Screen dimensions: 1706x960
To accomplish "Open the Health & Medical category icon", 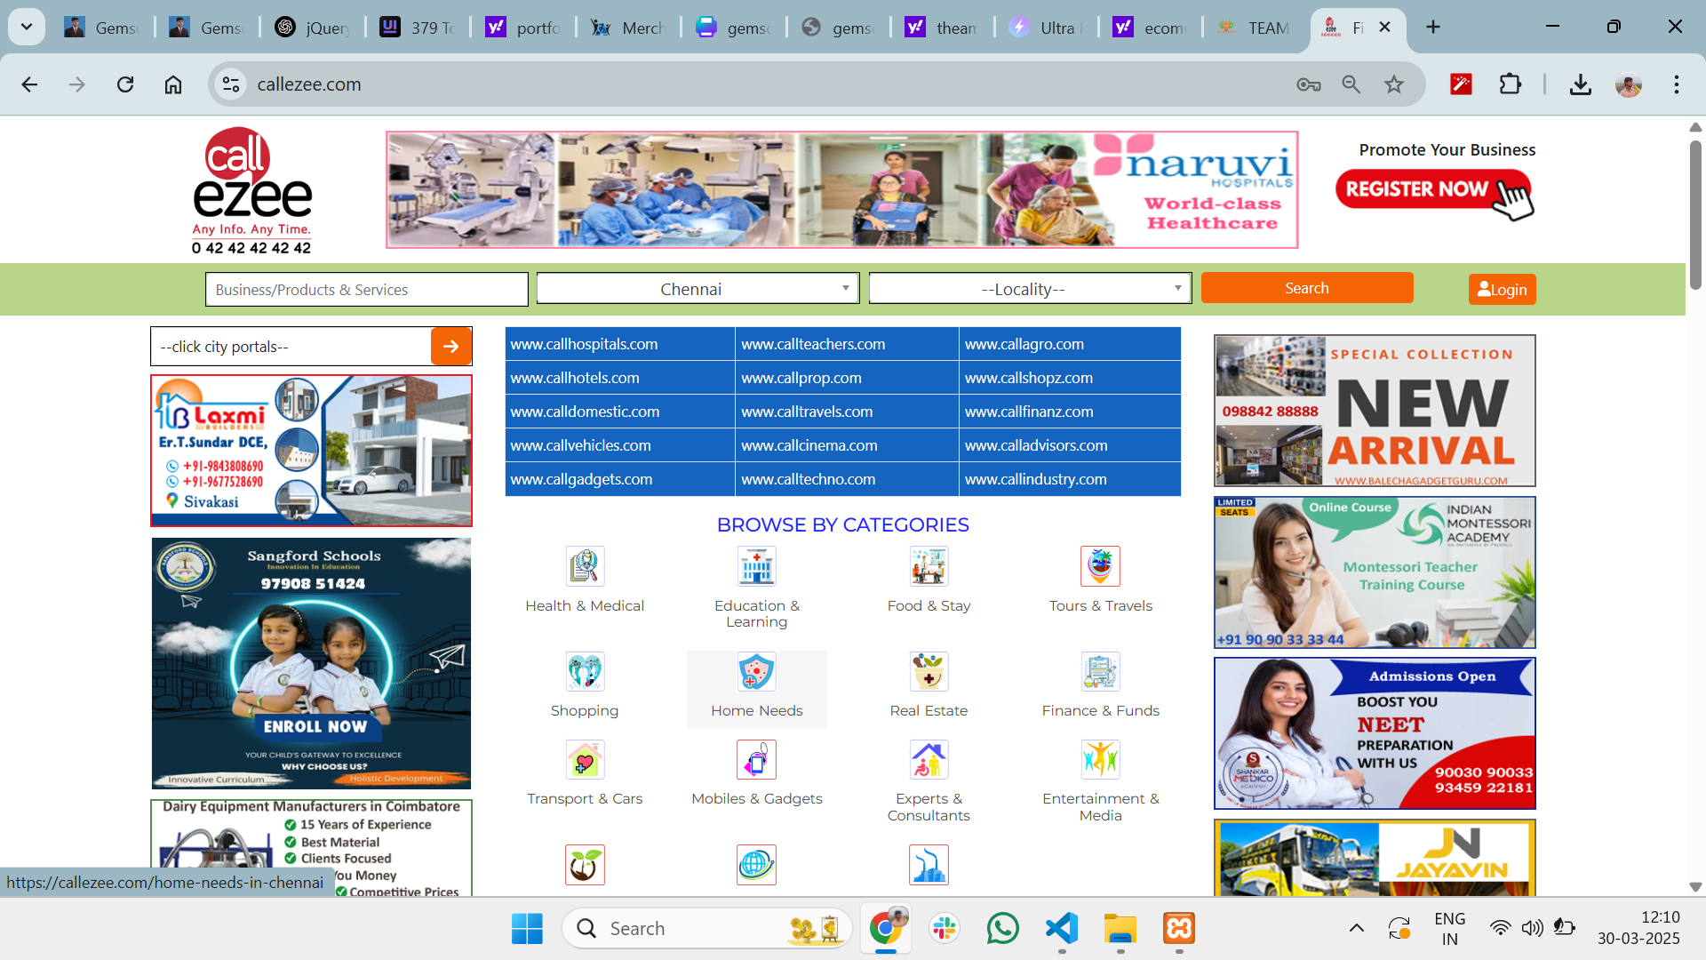I will [585, 566].
